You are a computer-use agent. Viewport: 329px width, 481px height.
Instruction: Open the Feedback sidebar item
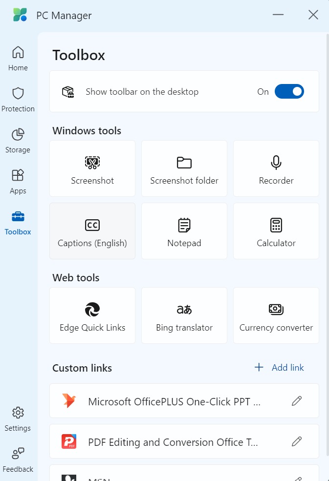[18, 460]
